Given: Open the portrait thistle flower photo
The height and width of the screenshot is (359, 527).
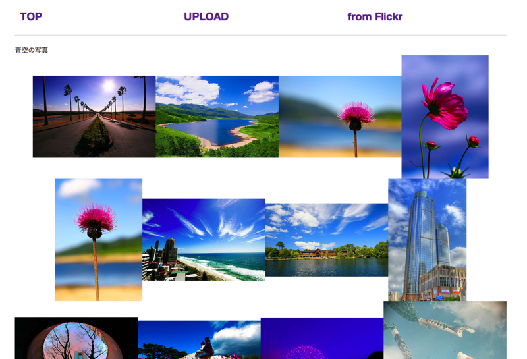Looking at the screenshot, I should pos(98,240).
